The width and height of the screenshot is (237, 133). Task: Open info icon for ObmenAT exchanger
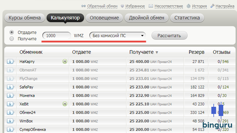coord(11,70)
